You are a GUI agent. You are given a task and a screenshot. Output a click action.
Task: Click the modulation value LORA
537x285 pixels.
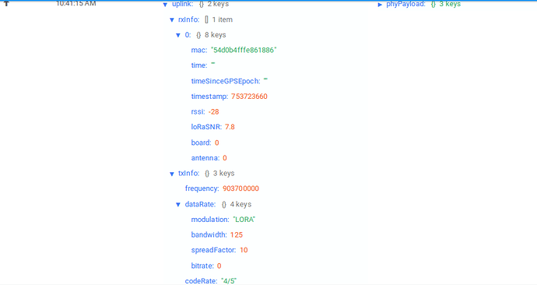(x=244, y=220)
